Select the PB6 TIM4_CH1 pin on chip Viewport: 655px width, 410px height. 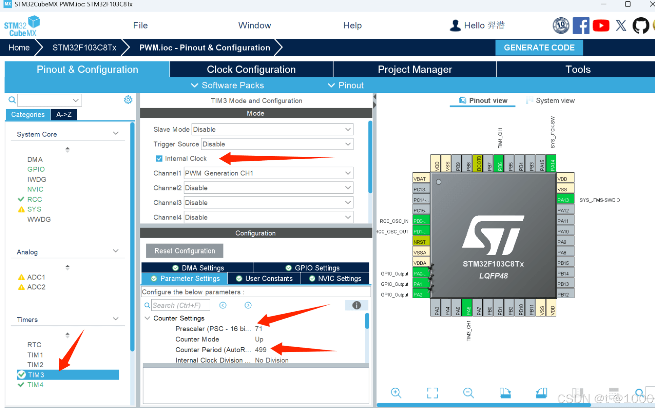tap(499, 164)
